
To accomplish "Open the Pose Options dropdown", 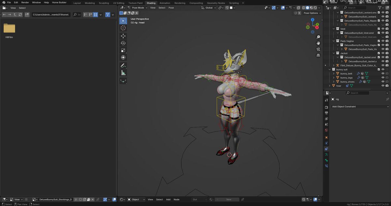I will [x=312, y=13].
